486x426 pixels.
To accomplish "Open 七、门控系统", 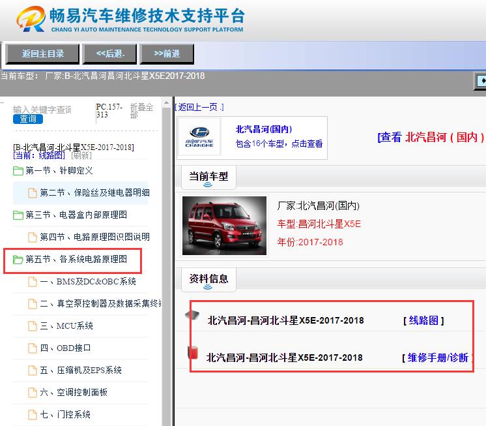I will coord(65,414).
